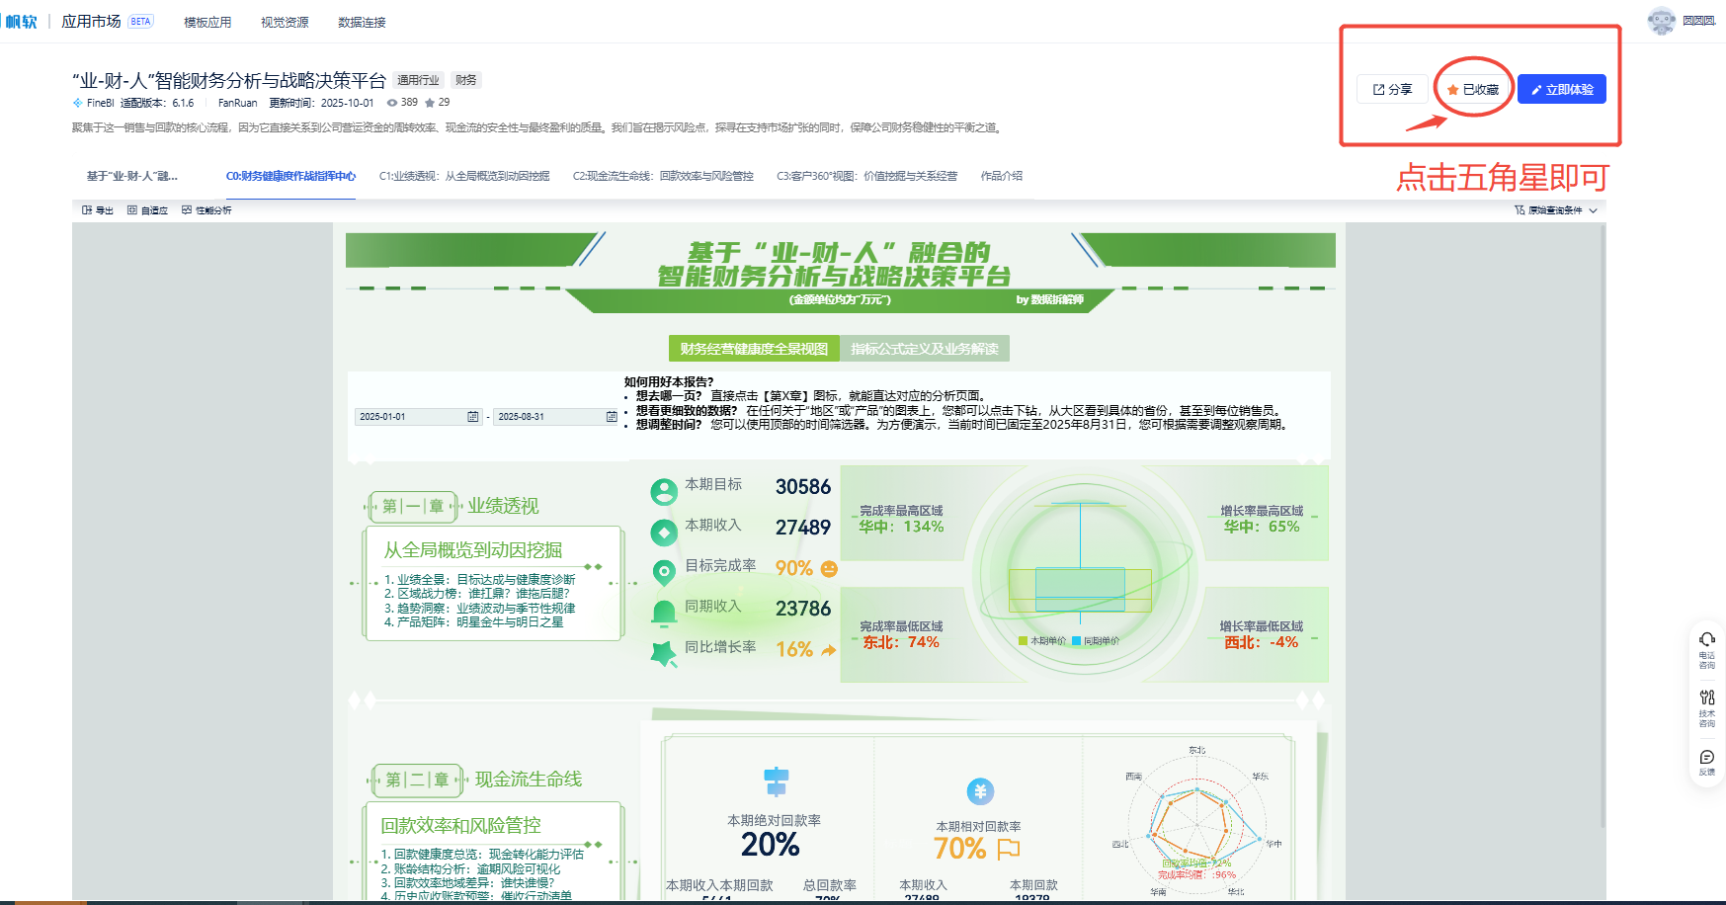Open the end date calendar picker
The image size is (1726, 905).
click(x=612, y=417)
